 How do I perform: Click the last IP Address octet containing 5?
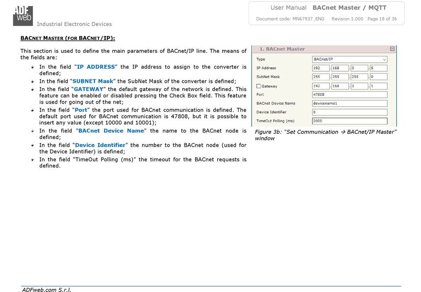[378, 68]
